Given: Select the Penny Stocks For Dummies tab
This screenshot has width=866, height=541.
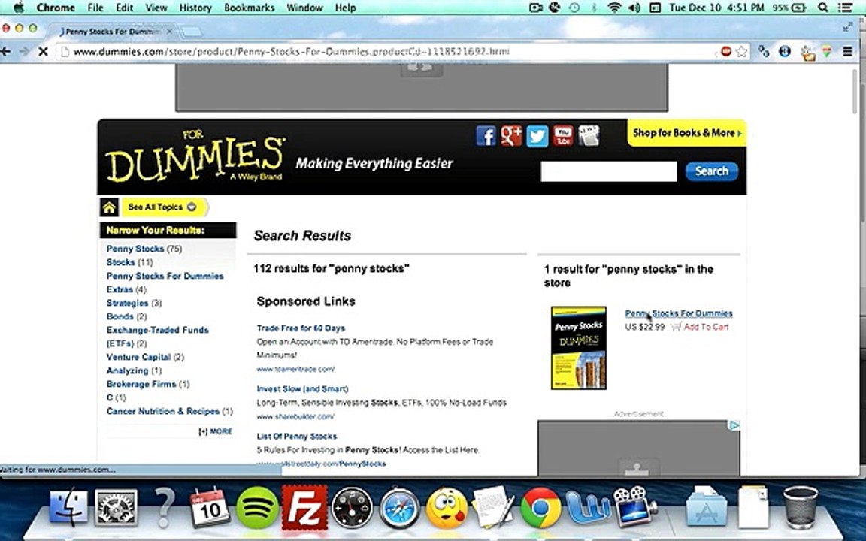Looking at the screenshot, I should coord(114,32).
